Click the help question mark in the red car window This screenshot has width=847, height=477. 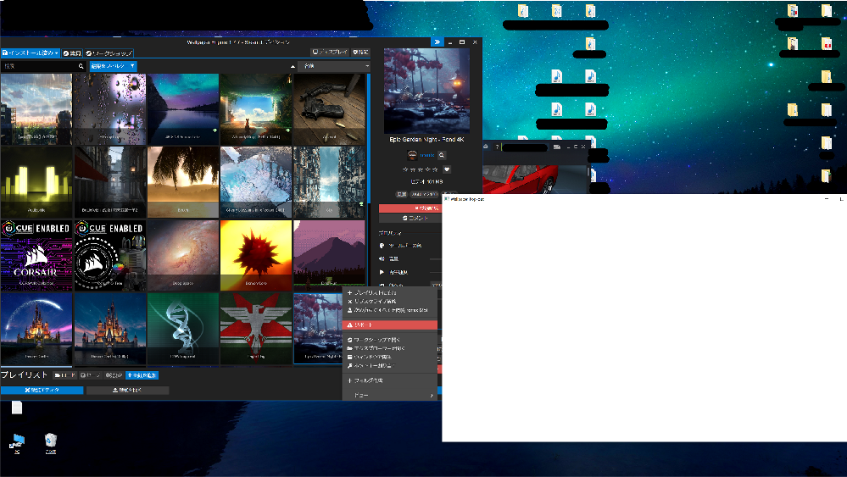(x=497, y=147)
